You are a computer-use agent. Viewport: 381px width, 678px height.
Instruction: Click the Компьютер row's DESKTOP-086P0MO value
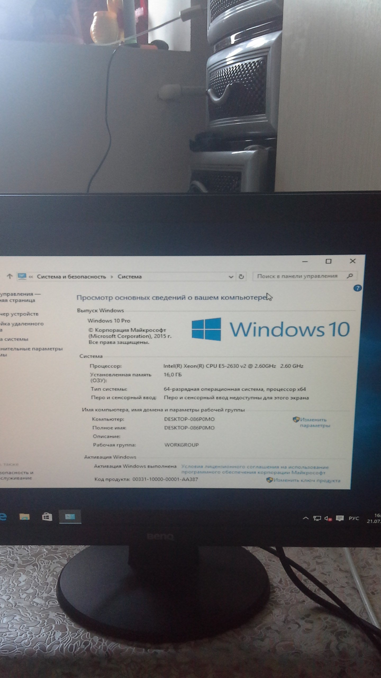189,419
